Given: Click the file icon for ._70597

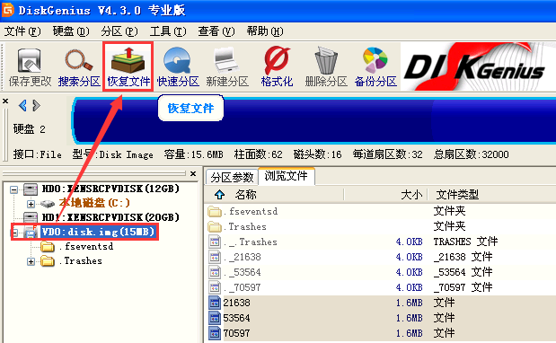Looking at the screenshot, I should [215, 287].
